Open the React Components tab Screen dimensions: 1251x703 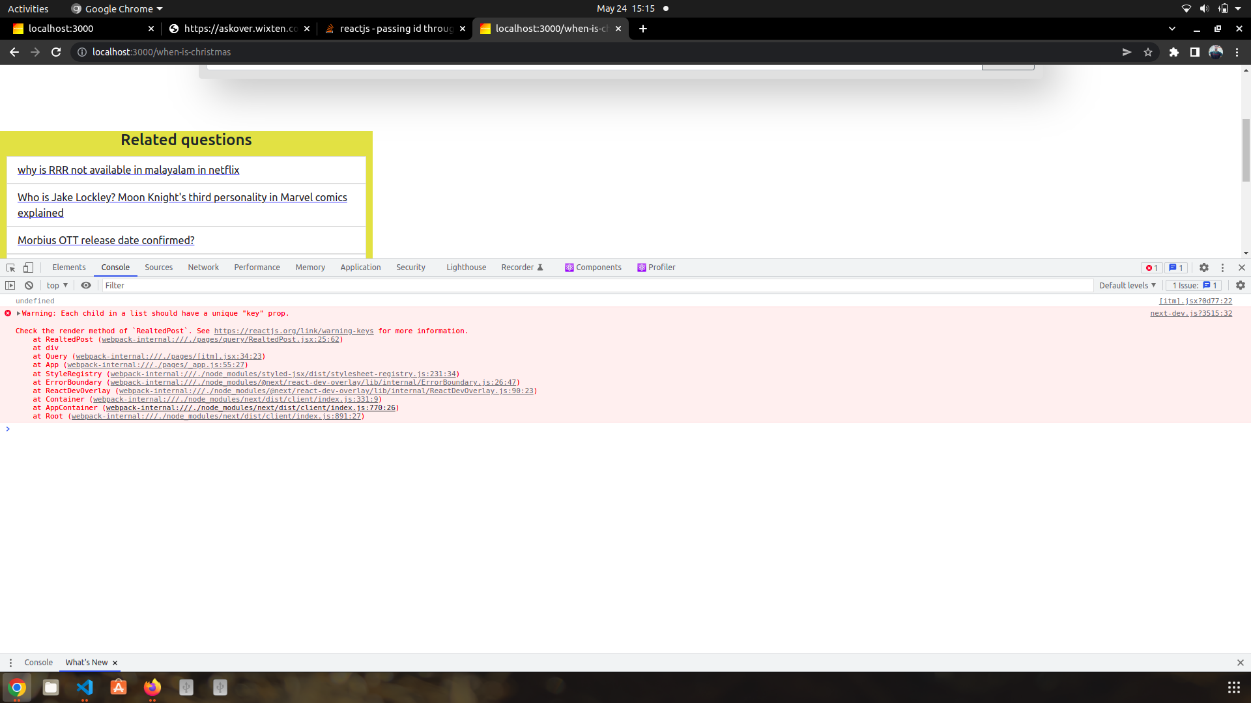point(593,268)
